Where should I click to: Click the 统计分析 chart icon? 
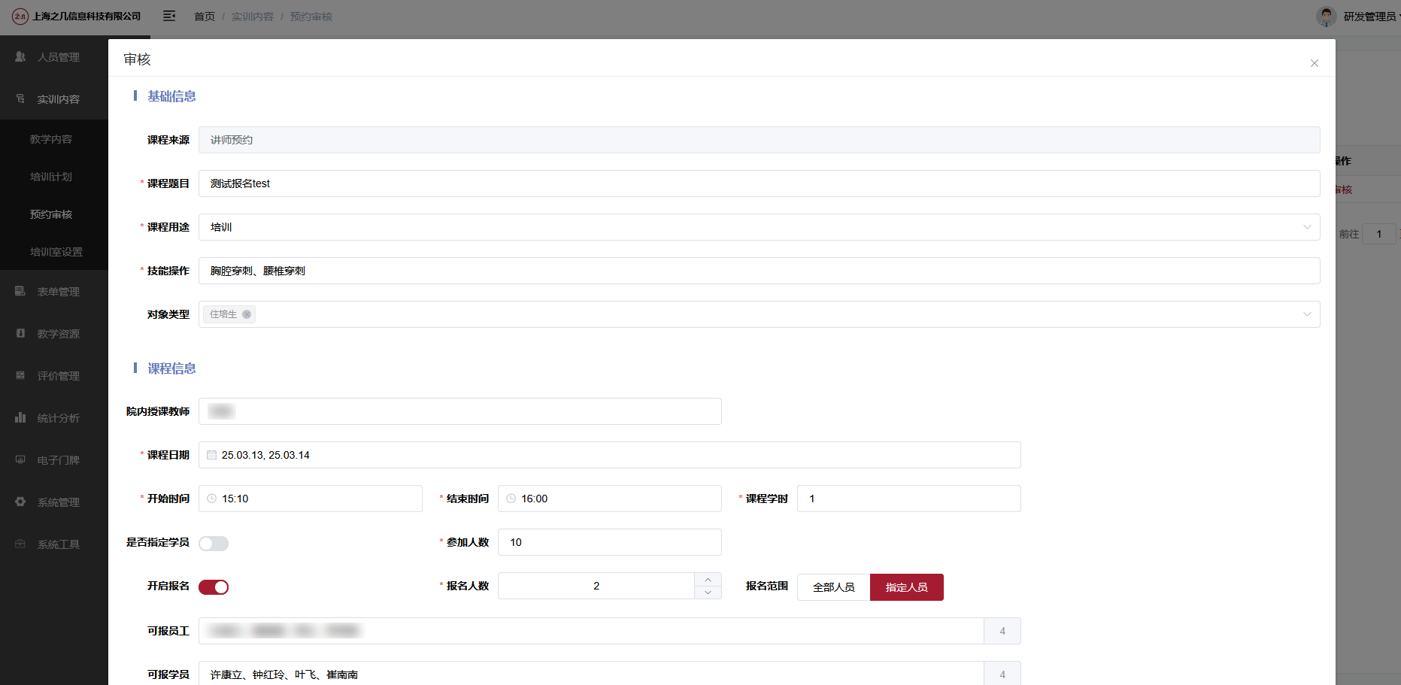point(20,417)
